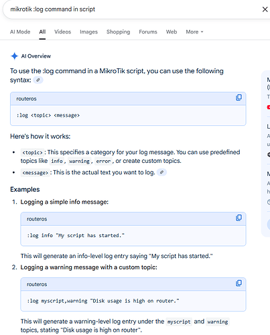The image size is (270, 335).
Task: Expand the More search filters dropdown
Action: pyautogui.click(x=194, y=32)
